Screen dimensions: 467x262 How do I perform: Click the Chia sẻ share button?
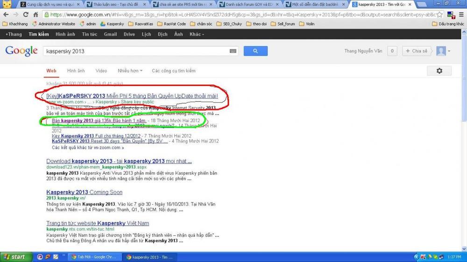click(417, 51)
